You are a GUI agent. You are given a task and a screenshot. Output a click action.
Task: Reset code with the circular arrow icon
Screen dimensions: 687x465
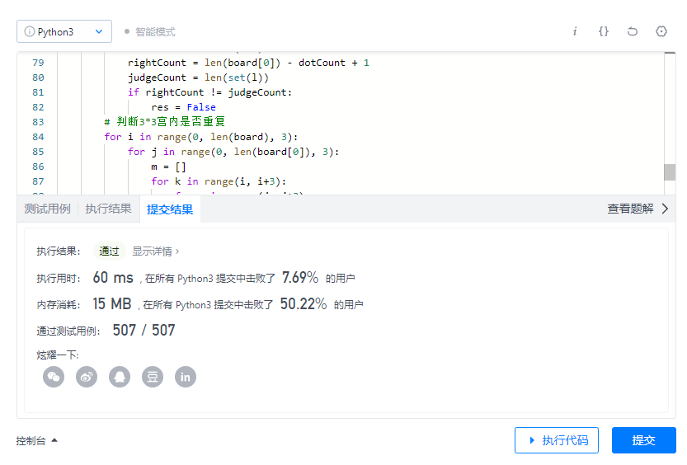(x=633, y=31)
